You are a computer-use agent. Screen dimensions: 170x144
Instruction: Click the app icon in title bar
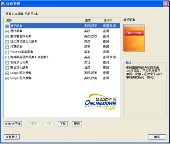[x=3, y=4]
